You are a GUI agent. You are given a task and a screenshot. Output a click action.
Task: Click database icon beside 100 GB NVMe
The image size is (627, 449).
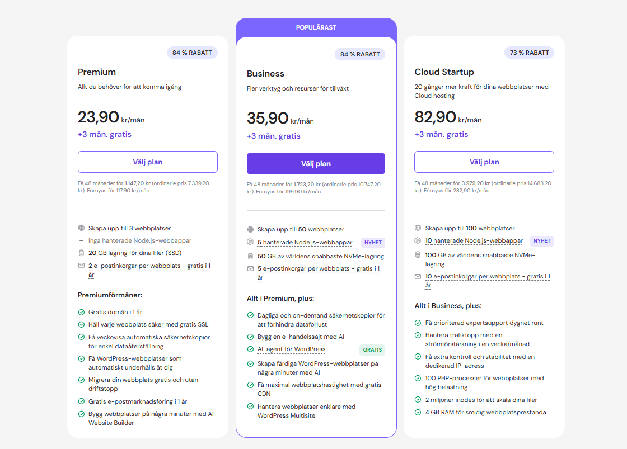coord(418,254)
